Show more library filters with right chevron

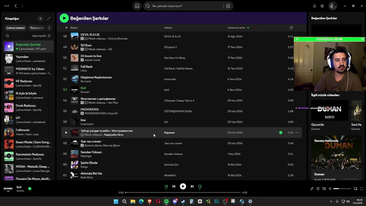(x=49, y=28)
